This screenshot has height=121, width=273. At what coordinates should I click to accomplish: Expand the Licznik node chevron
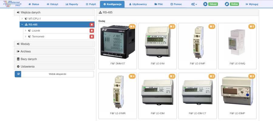click(x=26, y=31)
